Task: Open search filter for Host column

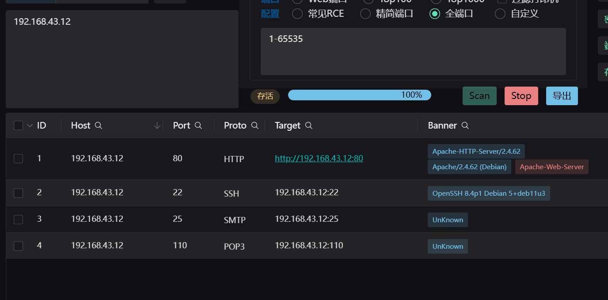Action: 99,125
